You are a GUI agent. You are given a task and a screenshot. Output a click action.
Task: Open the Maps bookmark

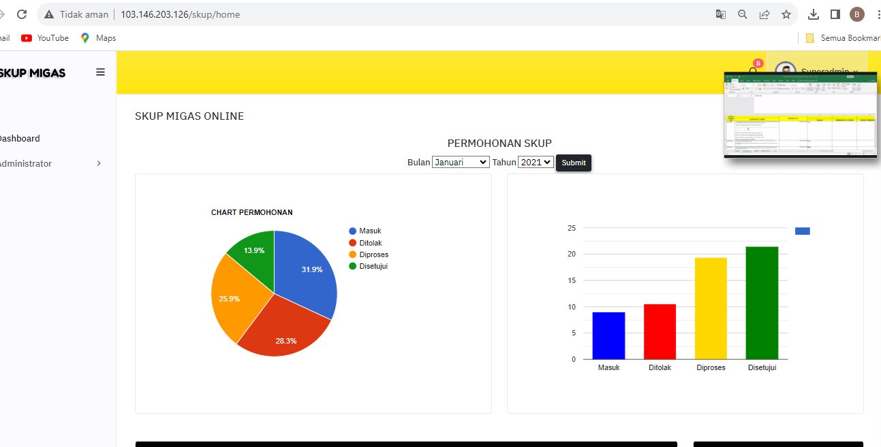(98, 38)
